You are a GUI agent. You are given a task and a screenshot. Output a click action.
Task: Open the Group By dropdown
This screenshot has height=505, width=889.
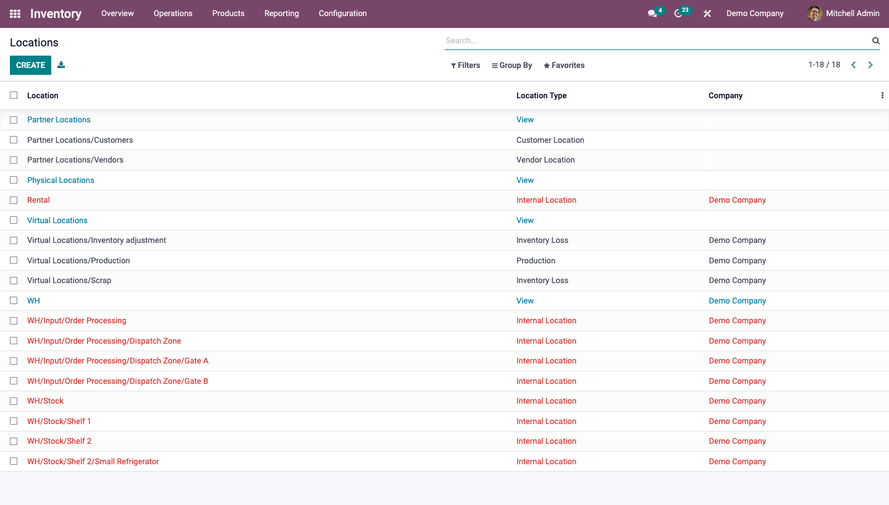(x=512, y=65)
